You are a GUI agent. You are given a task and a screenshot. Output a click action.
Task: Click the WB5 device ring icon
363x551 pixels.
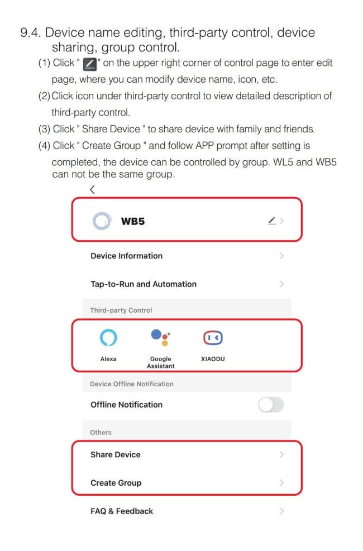(x=102, y=221)
